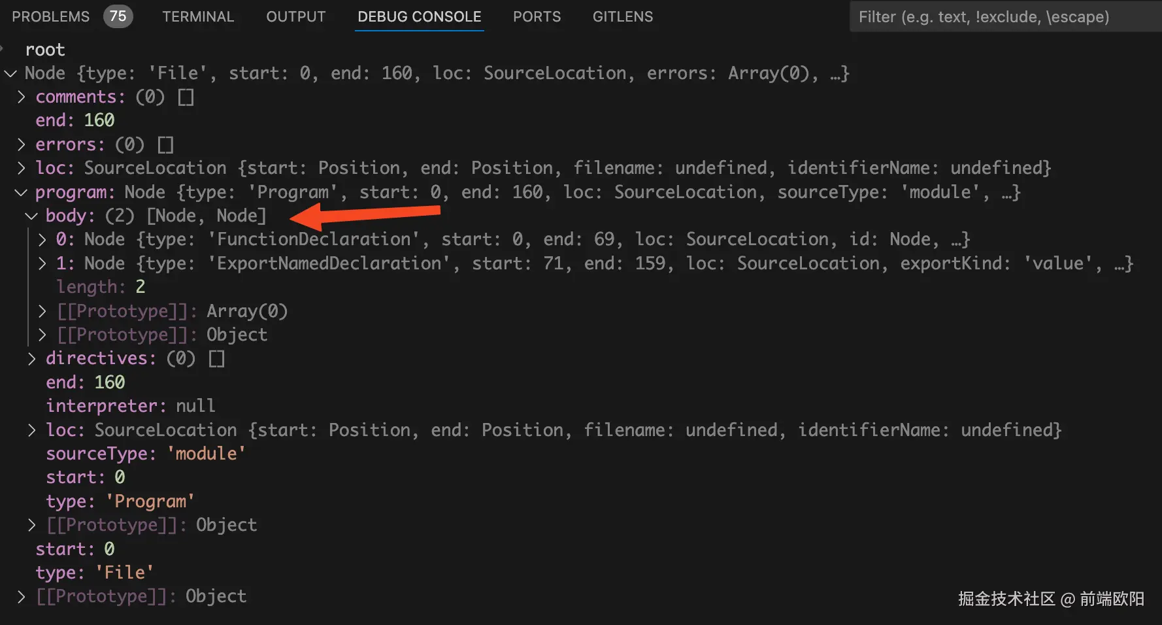Expand the comments array

[x=22, y=97]
